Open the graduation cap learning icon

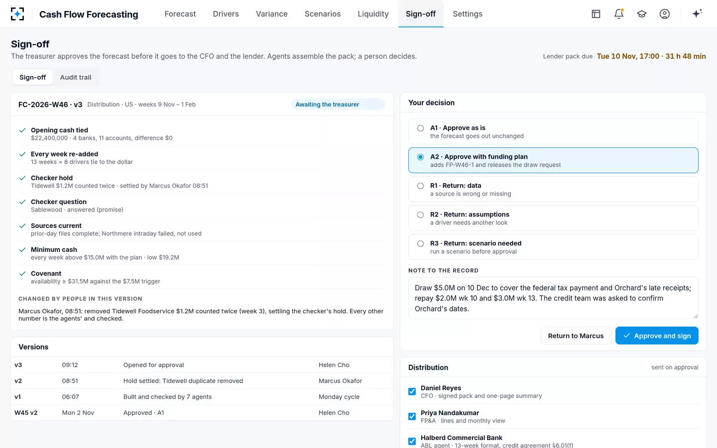click(642, 14)
